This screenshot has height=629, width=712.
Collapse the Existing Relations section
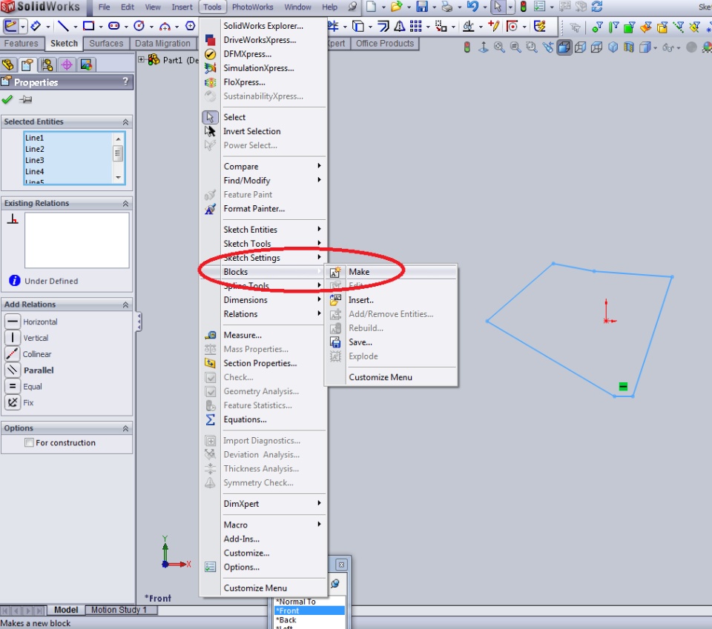[x=125, y=204]
